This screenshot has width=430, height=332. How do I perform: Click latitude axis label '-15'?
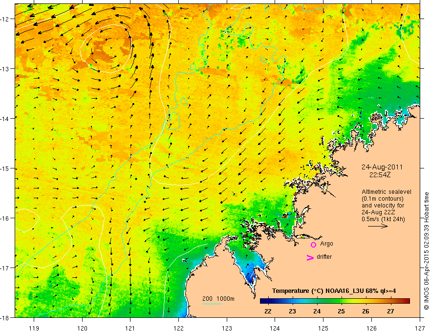point(5,168)
